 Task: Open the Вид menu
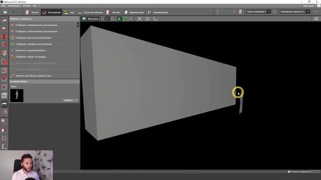point(35,5)
